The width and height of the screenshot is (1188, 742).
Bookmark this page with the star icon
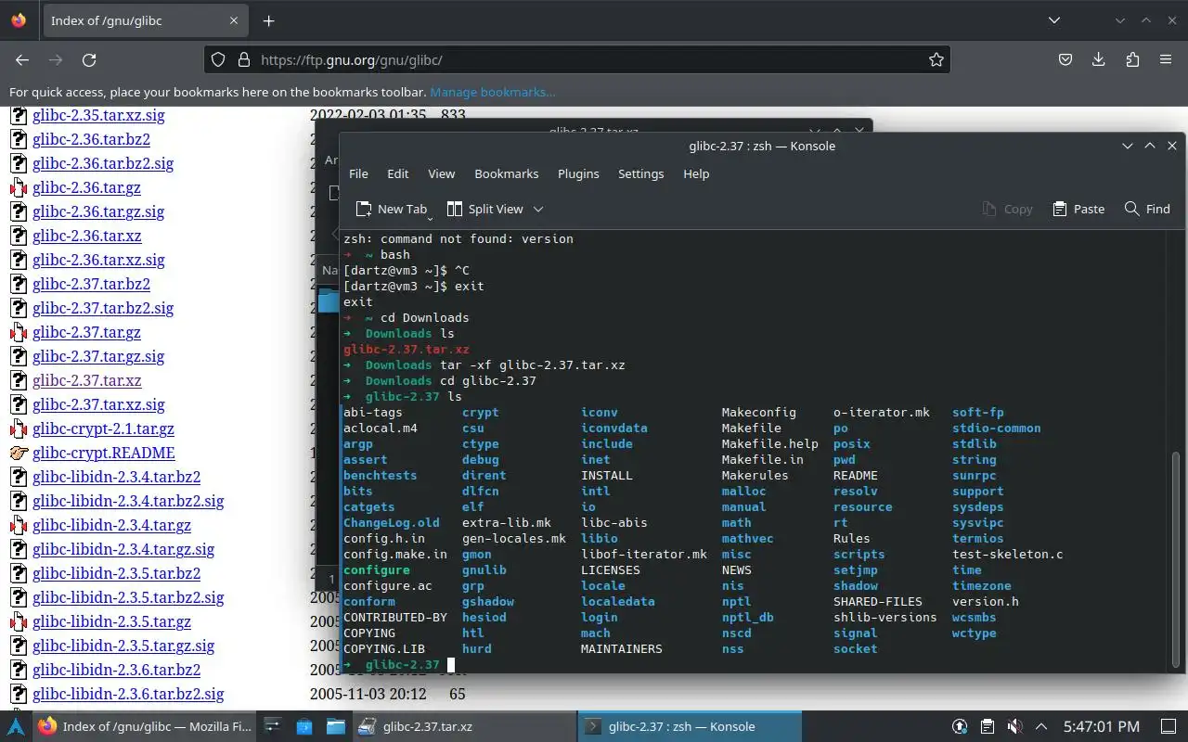936,59
